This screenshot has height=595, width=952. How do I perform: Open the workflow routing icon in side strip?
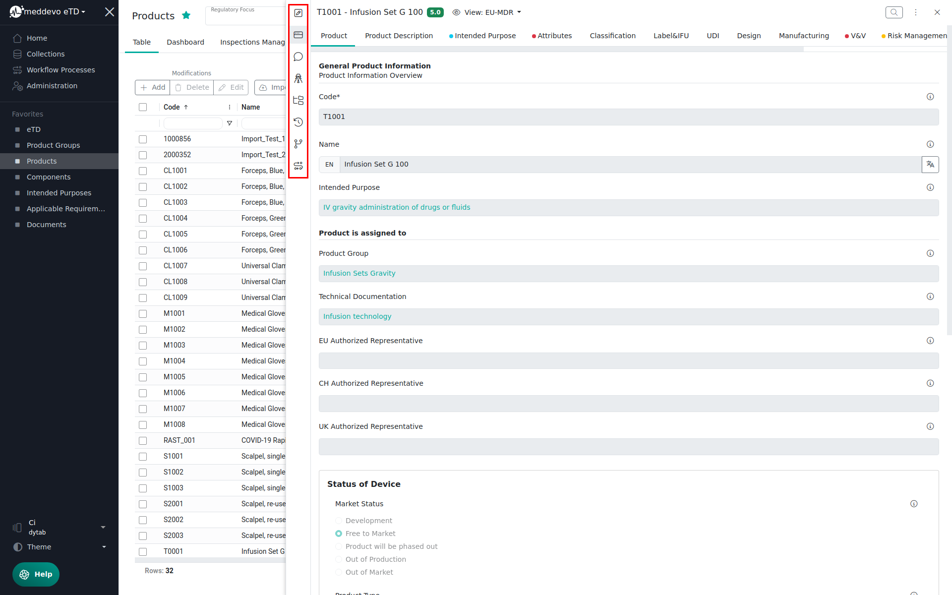[298, 166]
